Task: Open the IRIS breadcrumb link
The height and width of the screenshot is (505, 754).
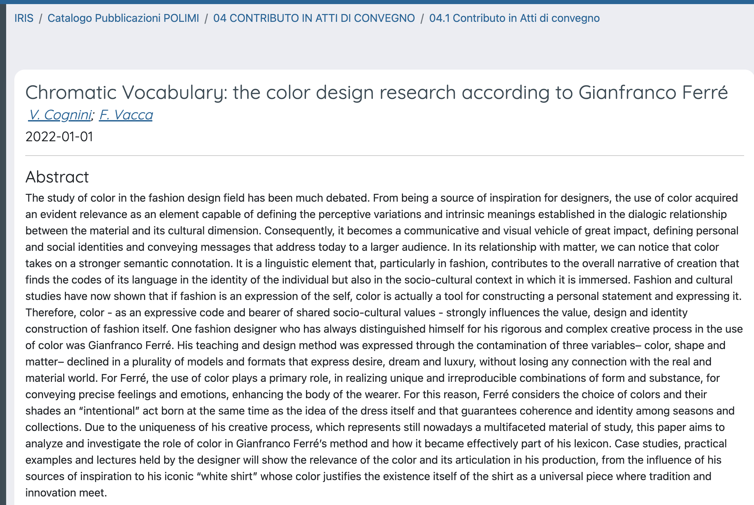Action: [x=24, y=18]
